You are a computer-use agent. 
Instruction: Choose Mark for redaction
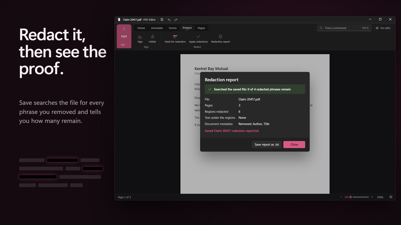point(175,39)
